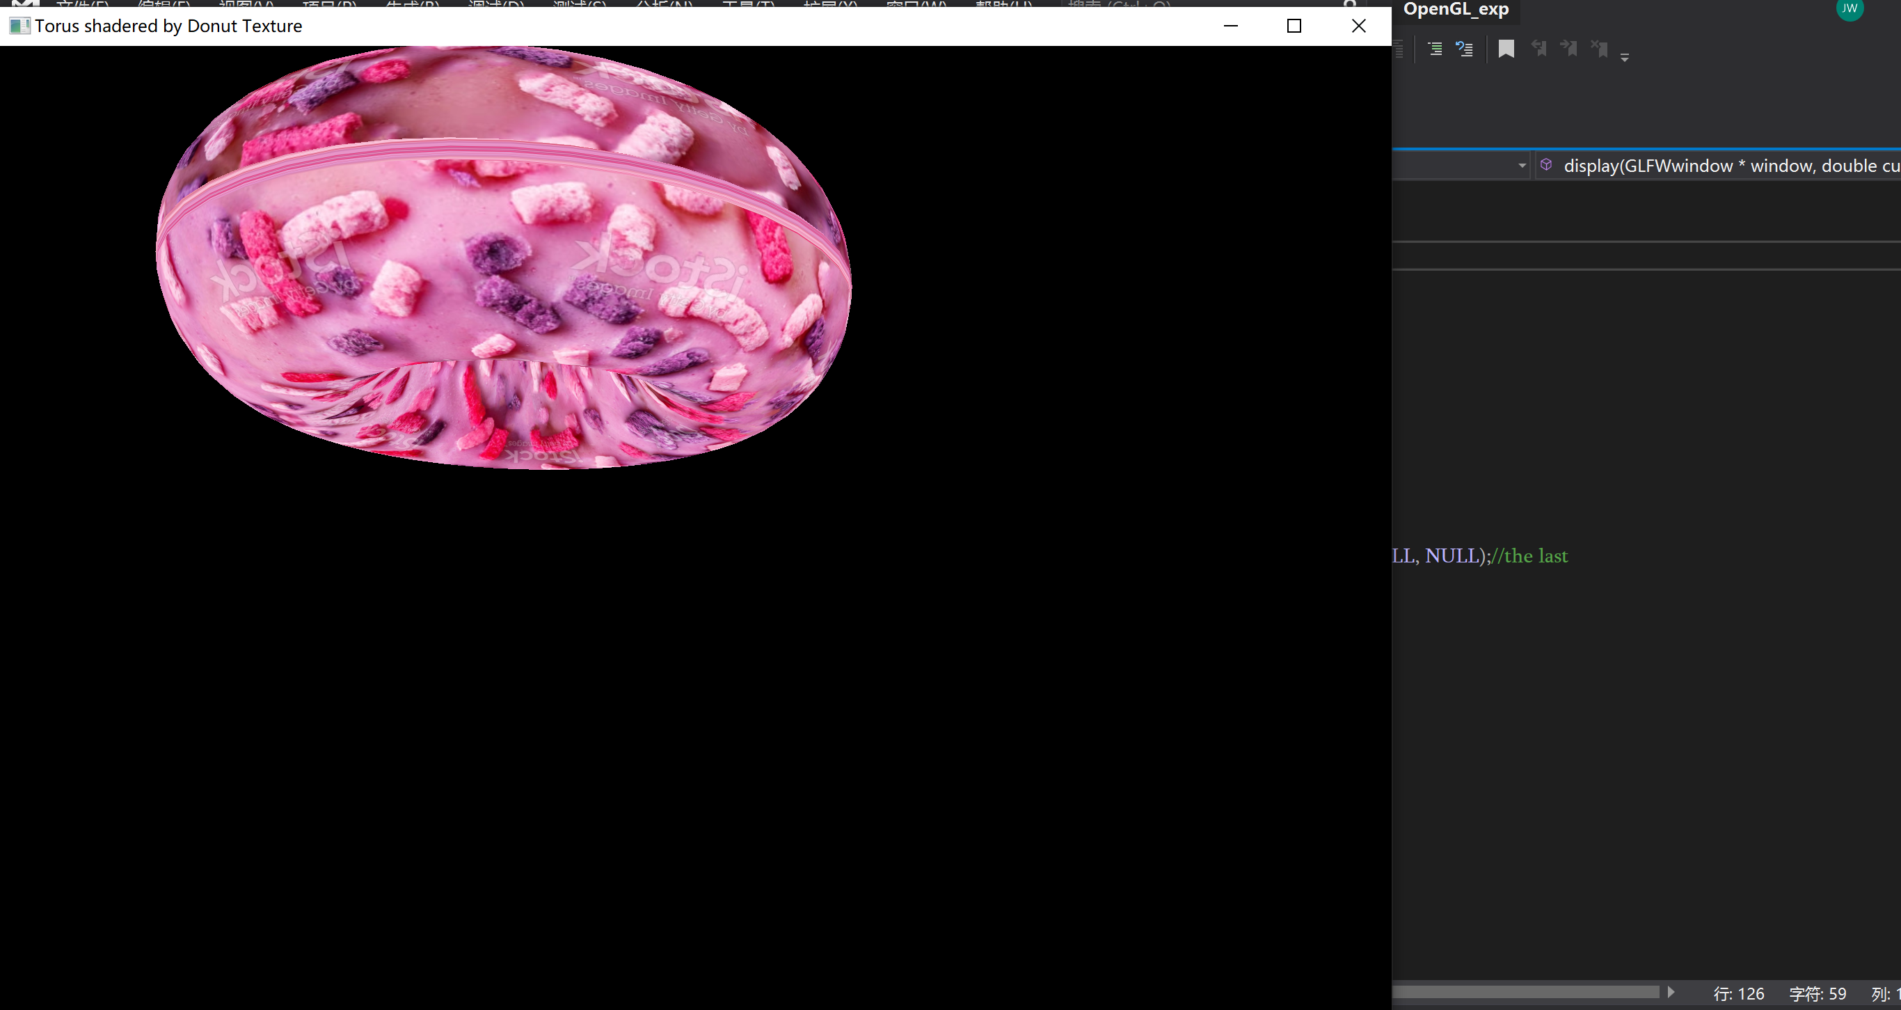The image size is (1901, 1010).
Task: Clear all bookmarks in the document
Action: [x=1599, y=49]
